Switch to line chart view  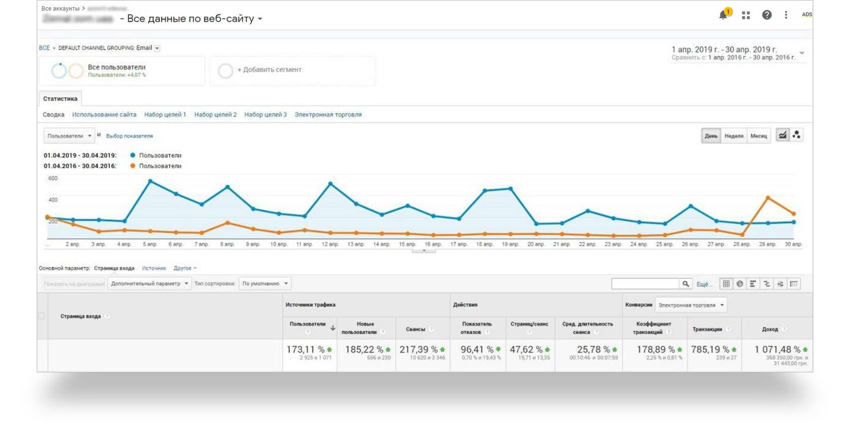tap(783, 135)
